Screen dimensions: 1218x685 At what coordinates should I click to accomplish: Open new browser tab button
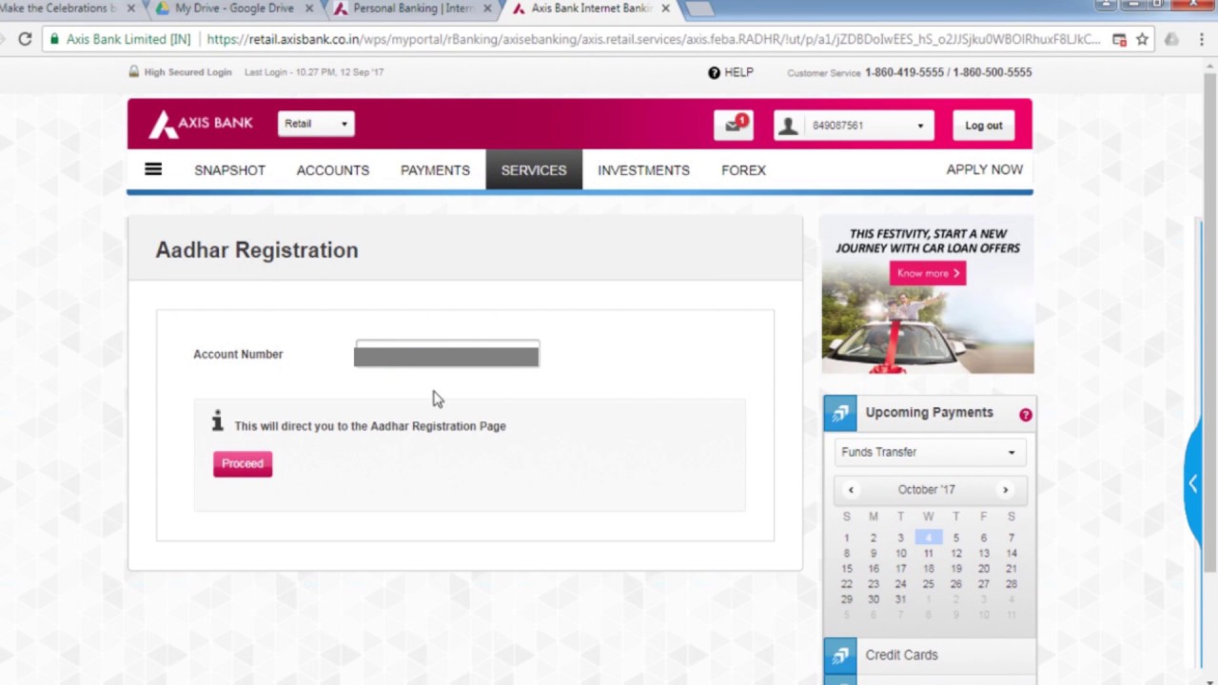(697, 9)
